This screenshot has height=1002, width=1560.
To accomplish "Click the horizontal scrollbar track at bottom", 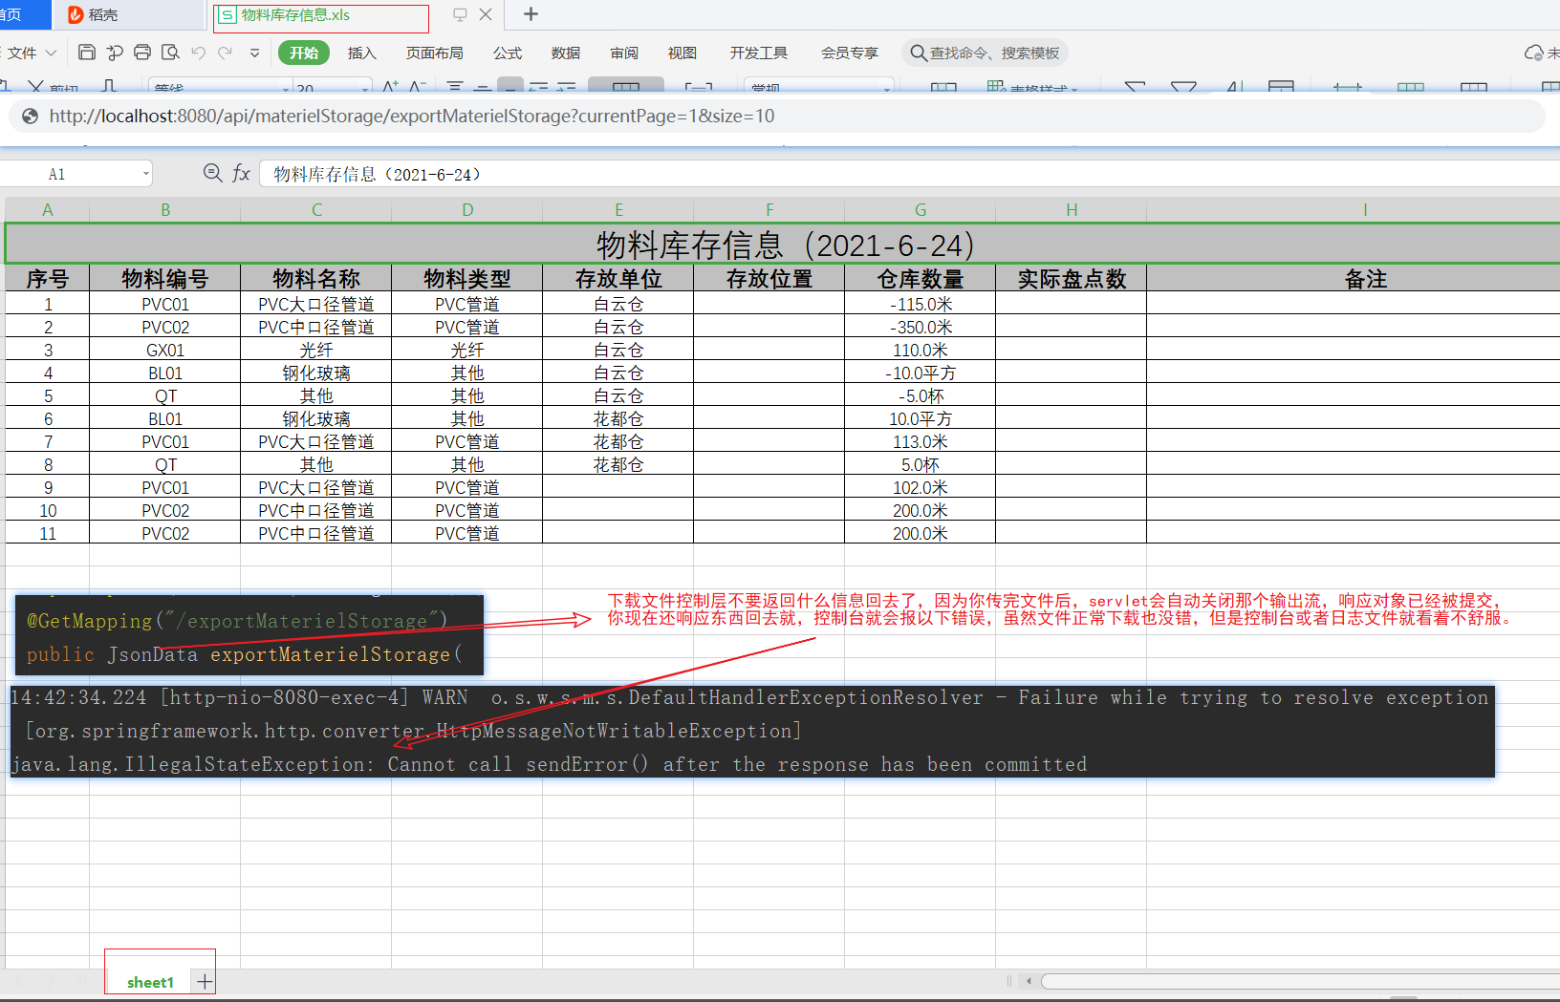I will coord(1300,981).
